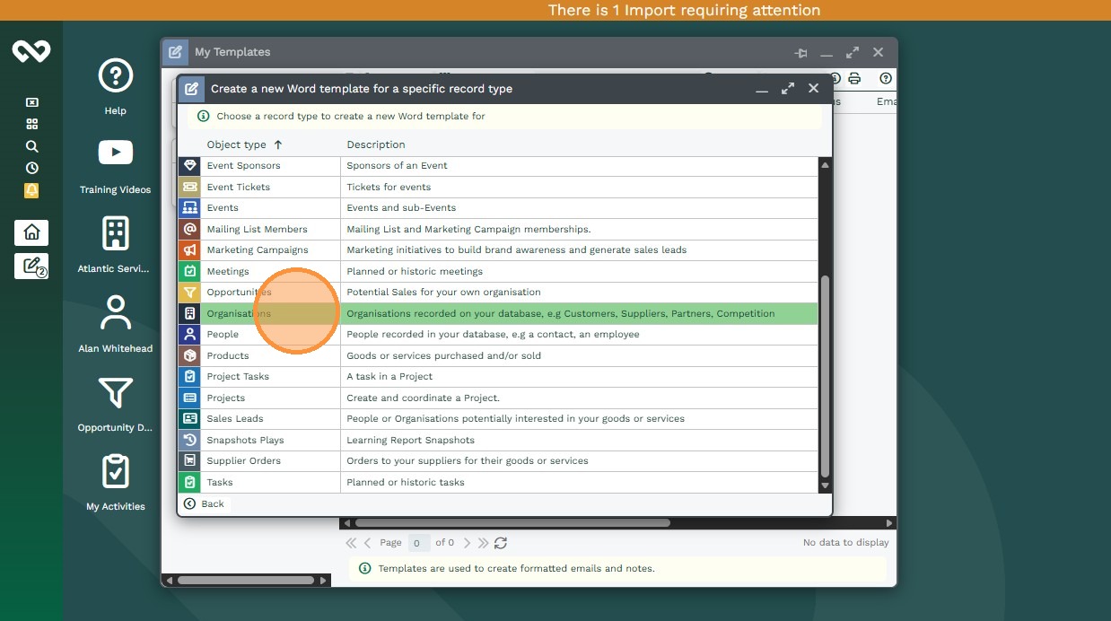
Task: Go to the Home desktop button
Action: 31,232
